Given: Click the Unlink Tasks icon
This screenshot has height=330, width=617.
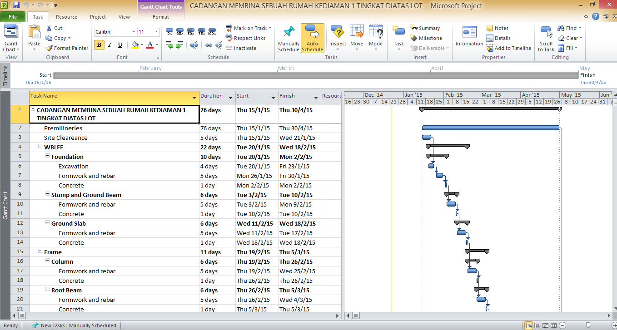Looking at the screenshot, I should pyautogui.click(x=218, y=45).
